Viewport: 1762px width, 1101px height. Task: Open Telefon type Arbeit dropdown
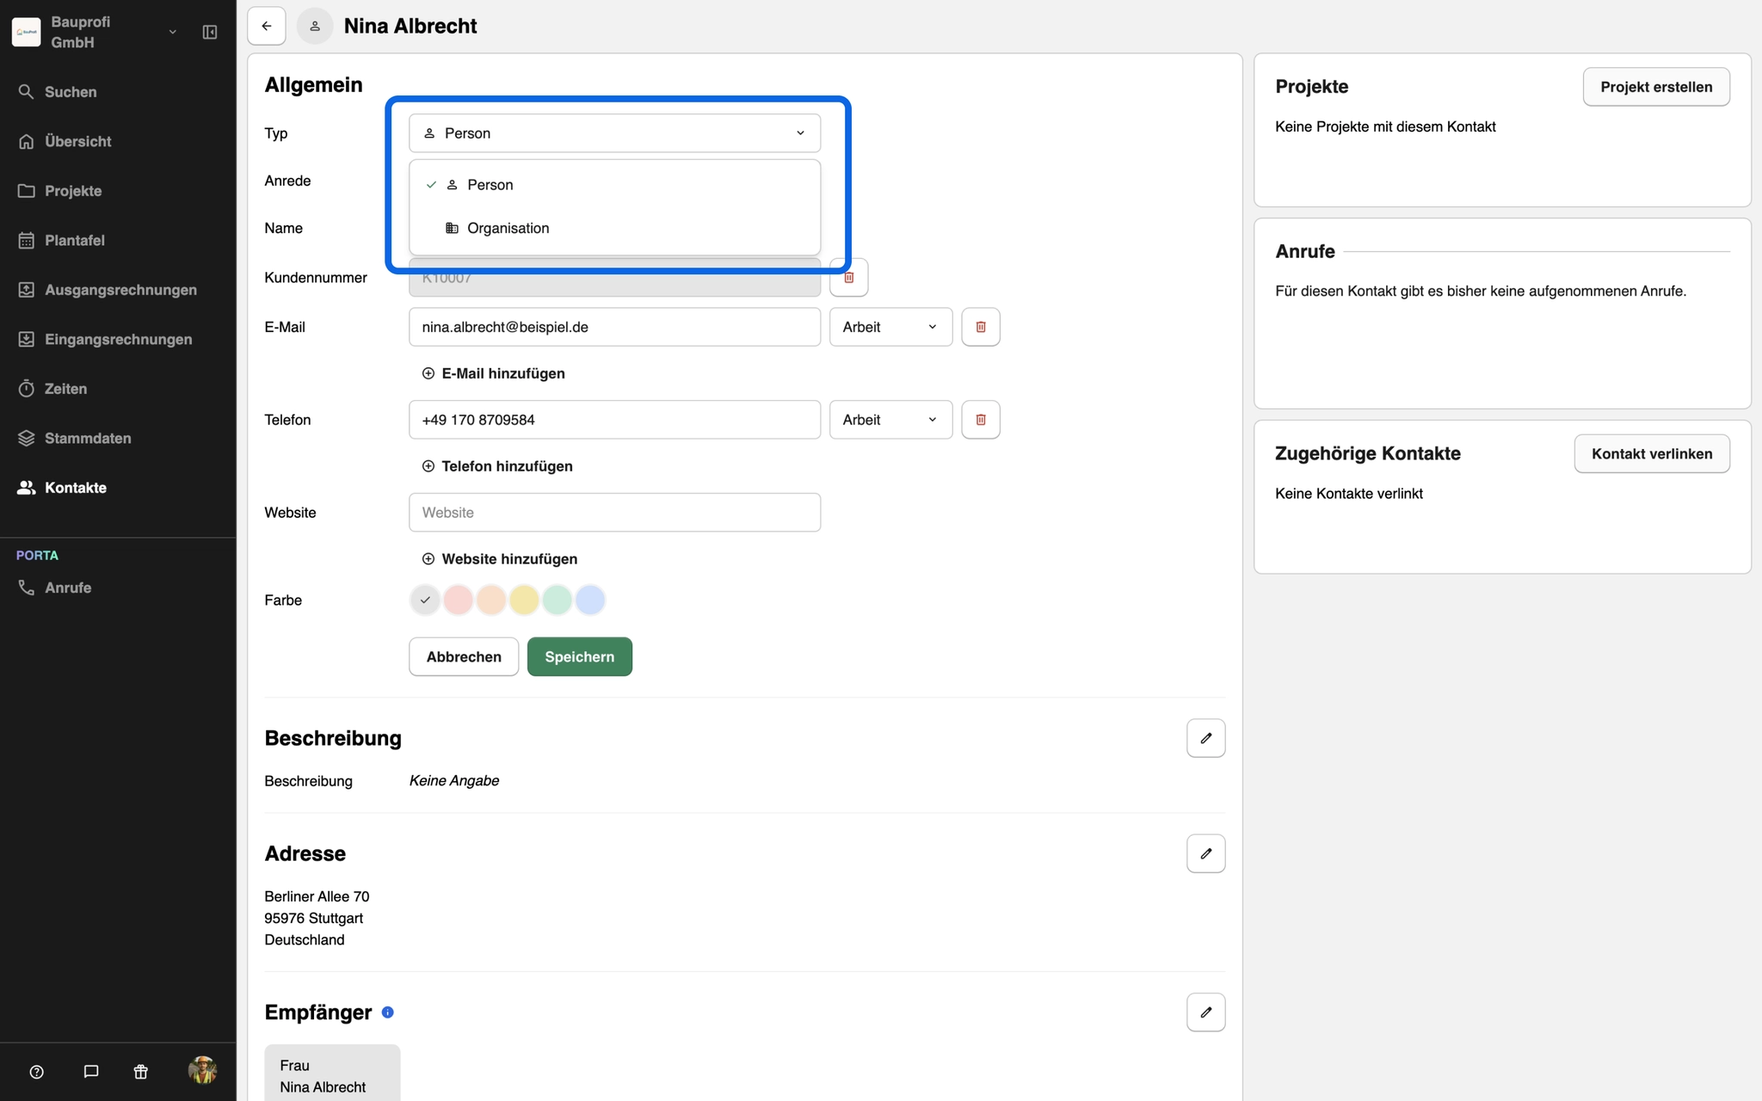click(x=890, y=420)
